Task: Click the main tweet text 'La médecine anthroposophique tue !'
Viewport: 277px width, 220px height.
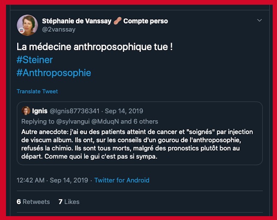Action: 94,47
